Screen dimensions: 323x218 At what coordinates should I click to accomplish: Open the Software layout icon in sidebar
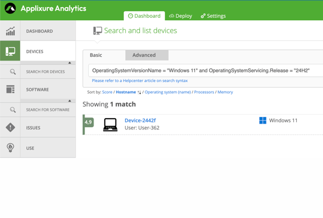point(10,89)
